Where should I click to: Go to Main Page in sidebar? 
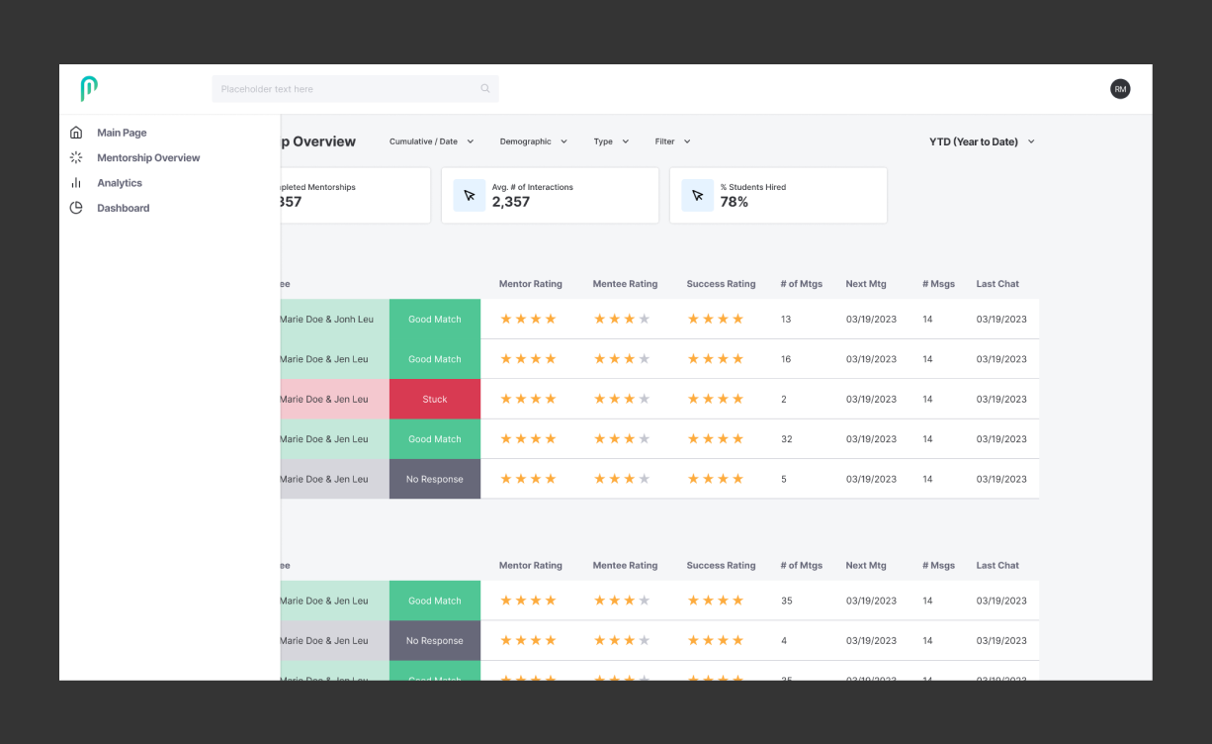(122, 133)
